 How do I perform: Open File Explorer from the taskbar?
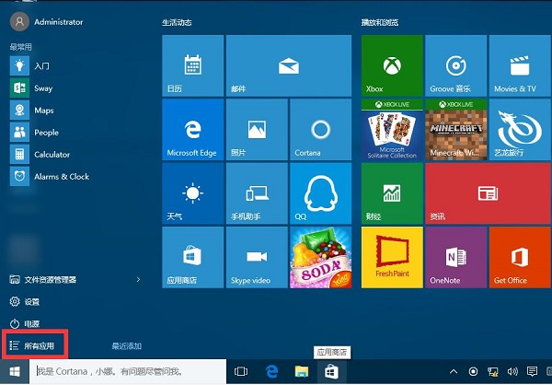pyautogui.click(x=302, y=371)
